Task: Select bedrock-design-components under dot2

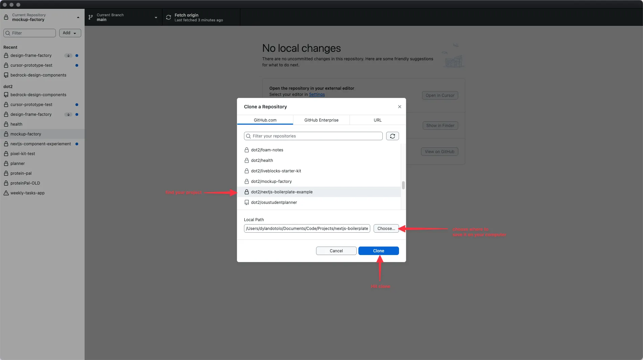Action: pyautogui.click(x=42, y=95)
